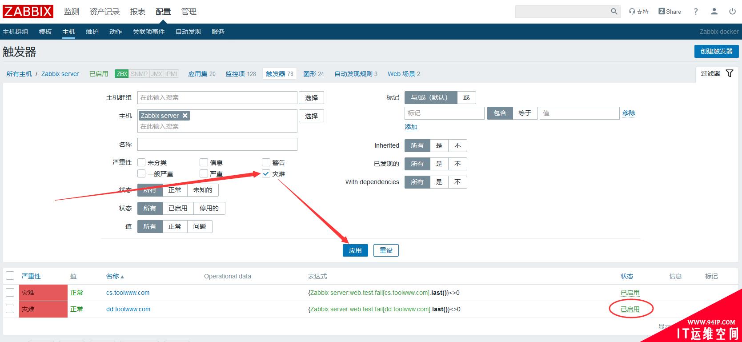The height and width of the screenshot is (342, 742).
Task: Open the help question mark
Action: [696, 12]
